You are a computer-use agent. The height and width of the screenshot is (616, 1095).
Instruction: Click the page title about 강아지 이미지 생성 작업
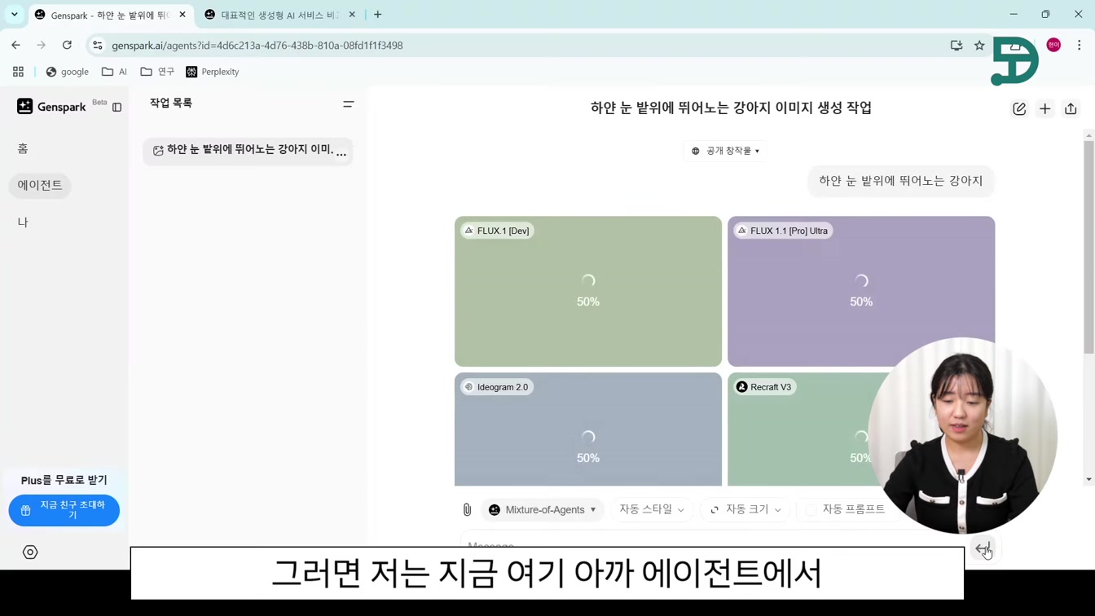pos(731,108)
